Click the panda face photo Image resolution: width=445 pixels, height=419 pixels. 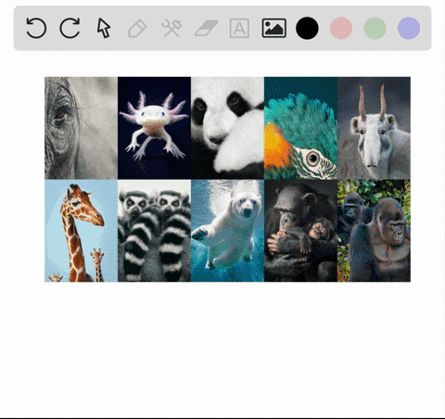(227, 128)
